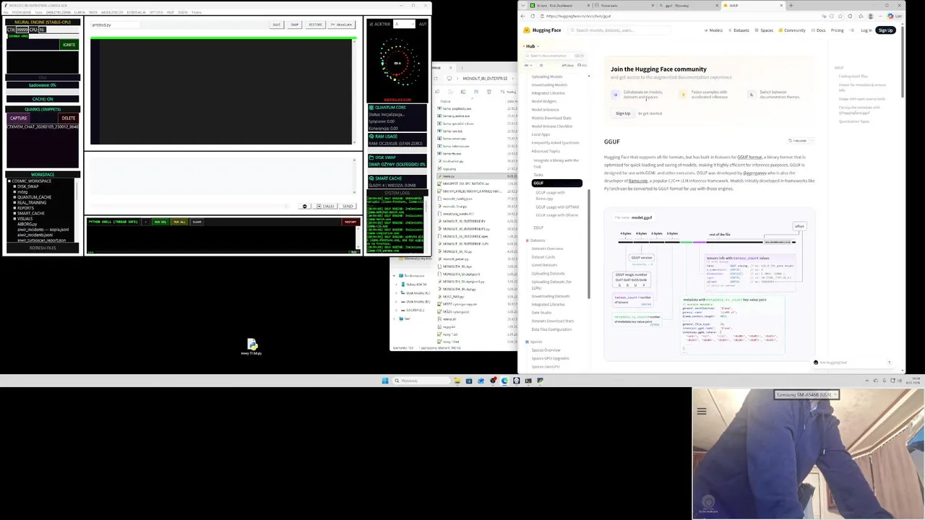Toggle the ACKTRIX checkbox
The image size is (925, 520).
pyautogui.click(x=371, y=24)
